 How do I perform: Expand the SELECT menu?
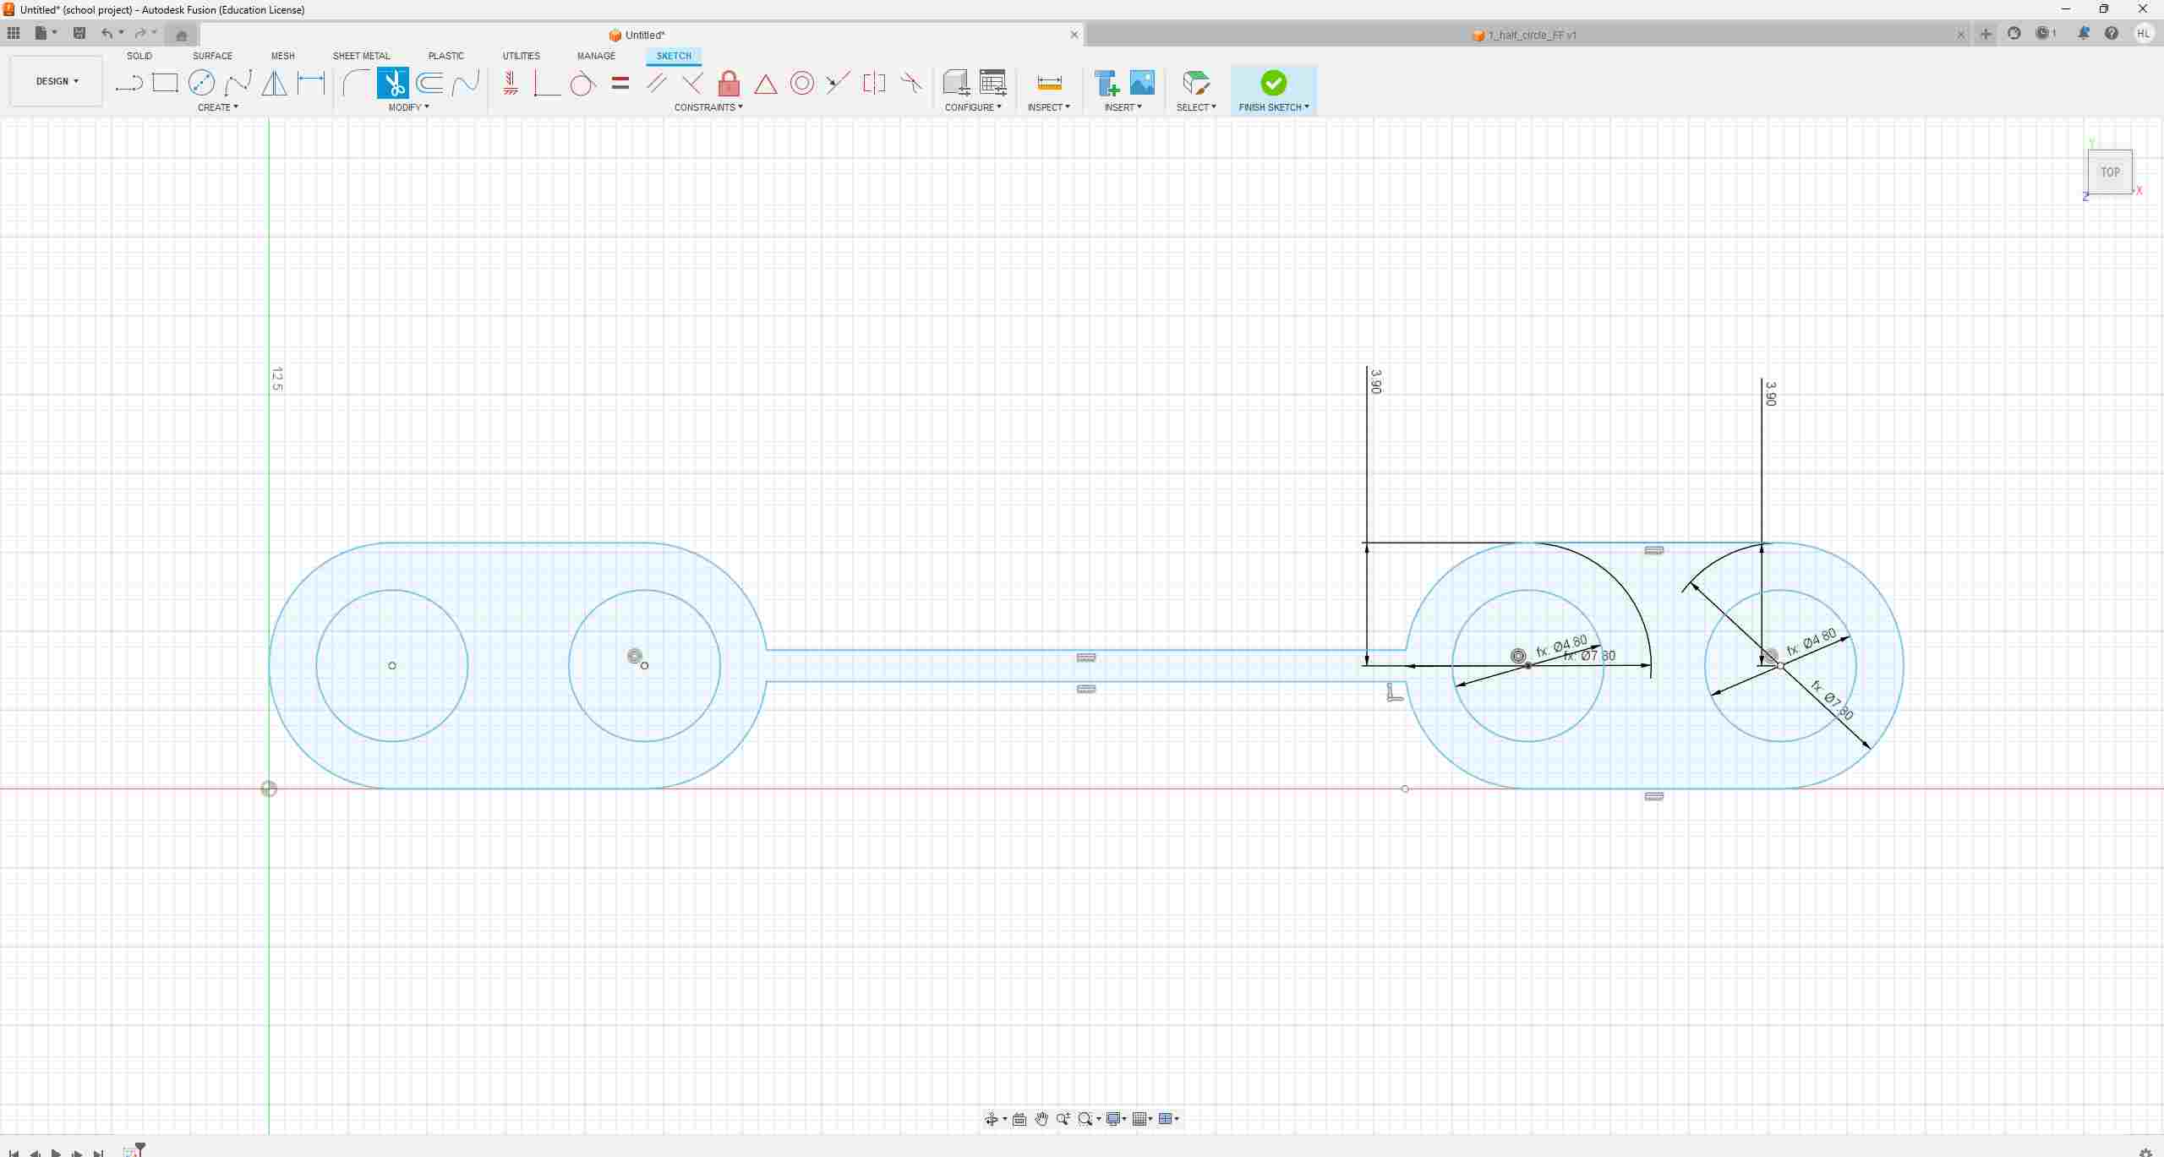point(1196,107)
